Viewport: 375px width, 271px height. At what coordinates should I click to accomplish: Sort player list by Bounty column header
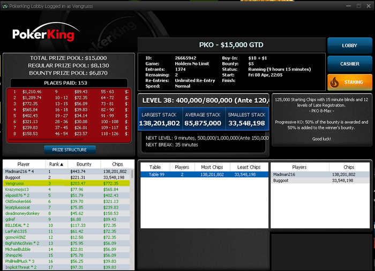[x=84, y=164]
